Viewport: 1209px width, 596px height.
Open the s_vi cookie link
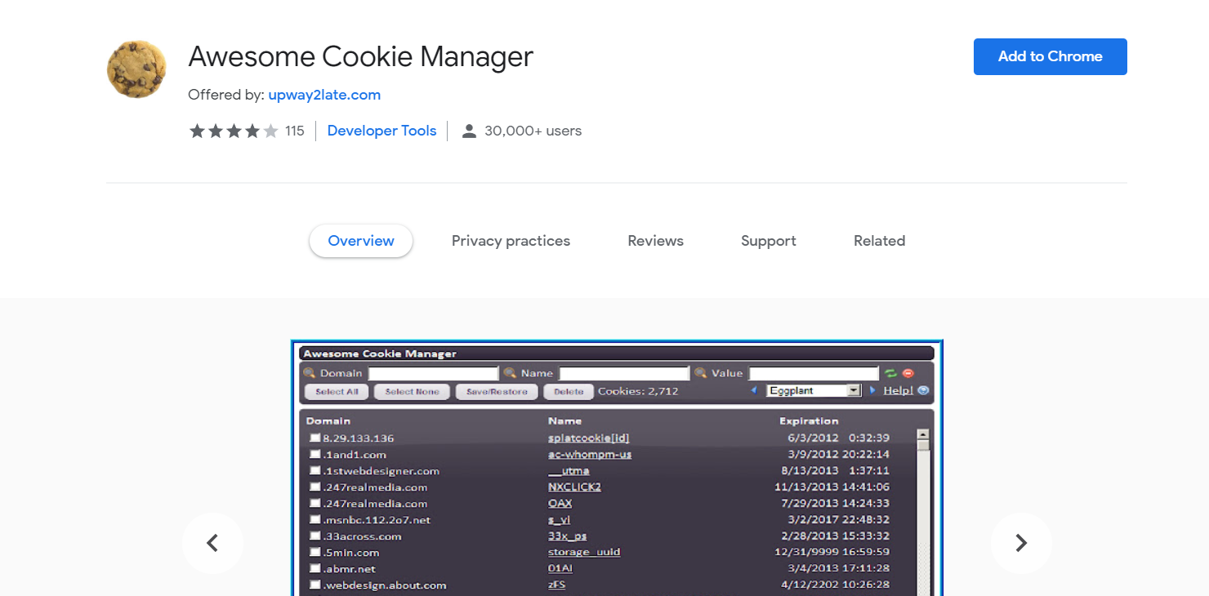click(559, 520)
